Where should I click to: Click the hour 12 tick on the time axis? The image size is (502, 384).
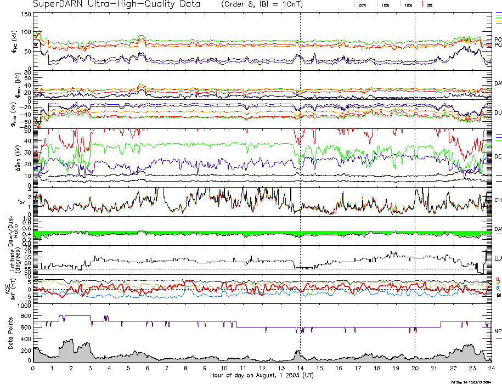pos(262,368)
